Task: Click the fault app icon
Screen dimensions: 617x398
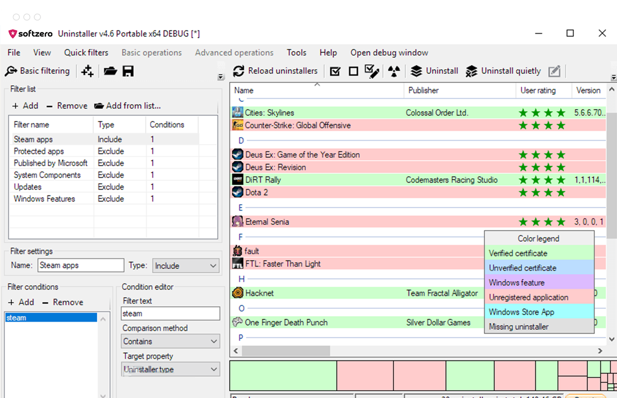Action: click(238, 251)
